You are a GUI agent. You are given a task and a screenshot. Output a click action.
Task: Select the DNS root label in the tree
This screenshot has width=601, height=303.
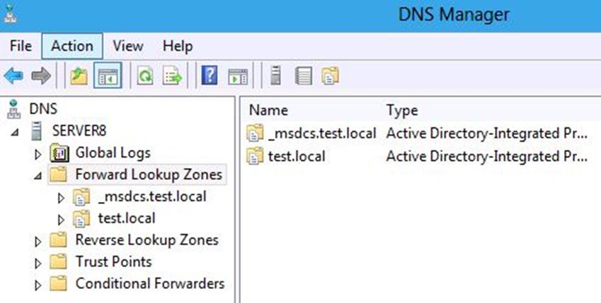point(43,109)
